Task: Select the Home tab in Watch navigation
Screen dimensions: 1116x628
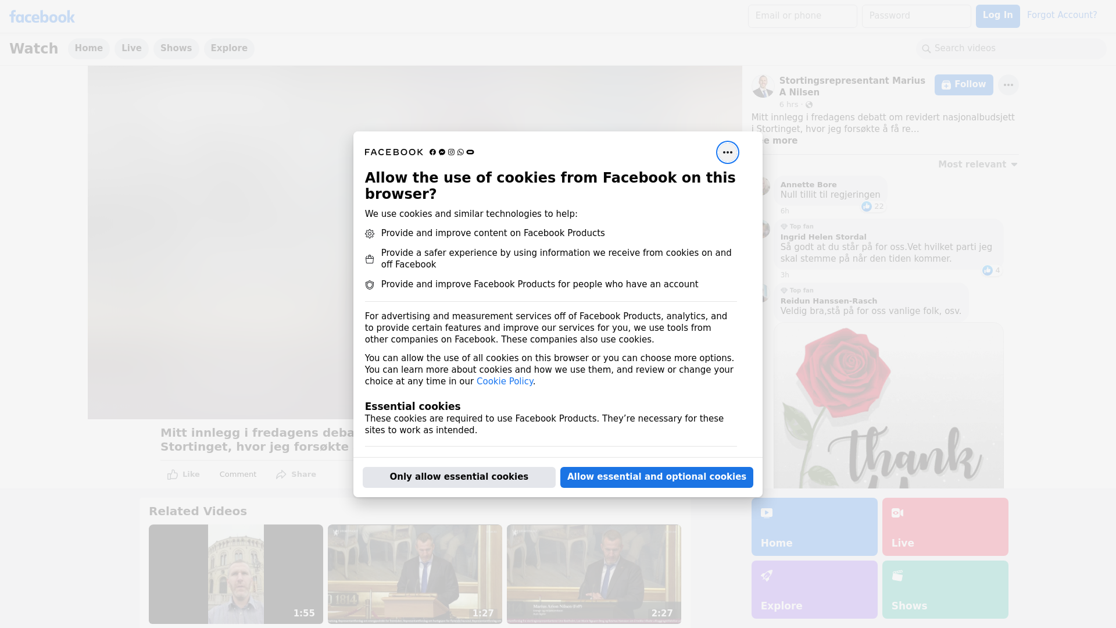Action: click(x=89, y=49)
